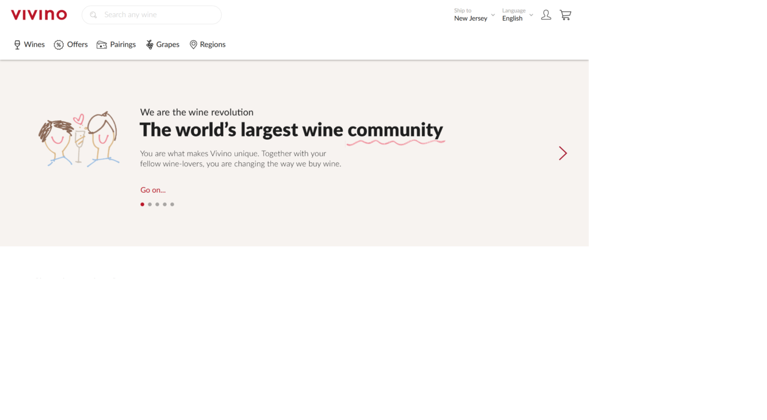Open the Offers menu

[x=71, y=44]
